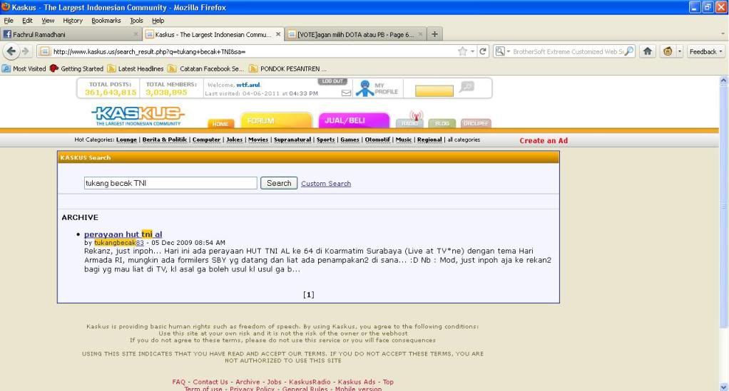Reload the page with the refresh icon
The height and width of the screenshot is (391, 729).
(483, 51)
